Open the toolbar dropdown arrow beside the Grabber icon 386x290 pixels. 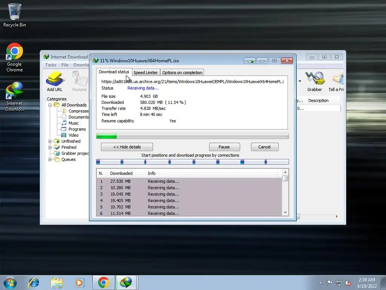coord(300,81)
